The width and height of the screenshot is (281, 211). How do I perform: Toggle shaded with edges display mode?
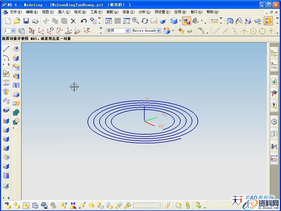pos(174,21)
